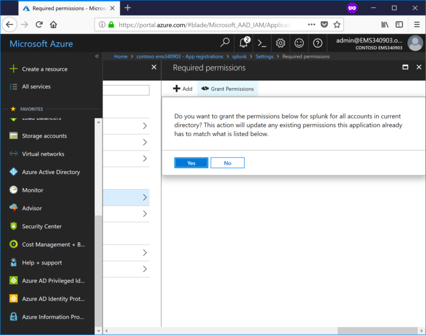426x335 pixels.
Task: Click Grant Permissions in the toolbar
Action: pyautogui.click(x=227, y=89)
